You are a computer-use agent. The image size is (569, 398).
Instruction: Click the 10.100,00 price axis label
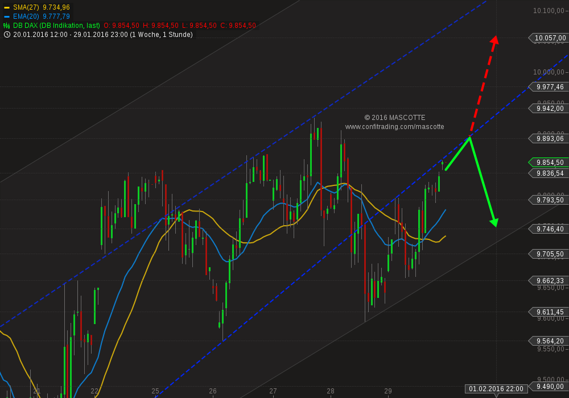[x=549, y=11]
